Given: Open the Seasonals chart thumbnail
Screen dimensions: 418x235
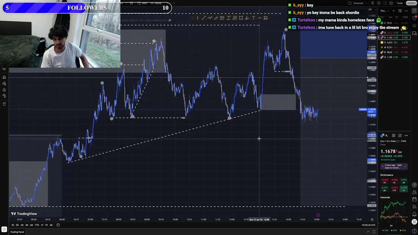Looking at the screenshot, I should point(394,211).
